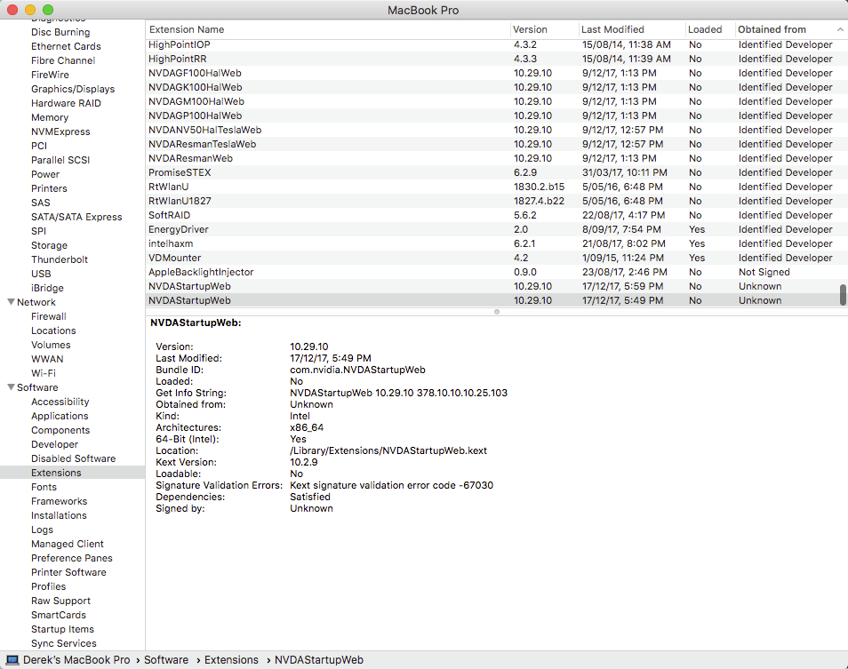Click Software in the path bar

coord(166,660)
